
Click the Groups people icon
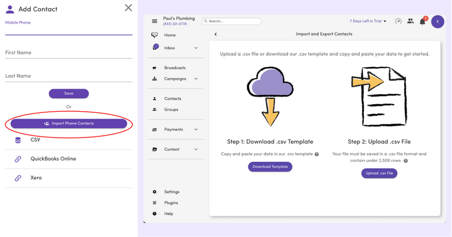[155, 110]
